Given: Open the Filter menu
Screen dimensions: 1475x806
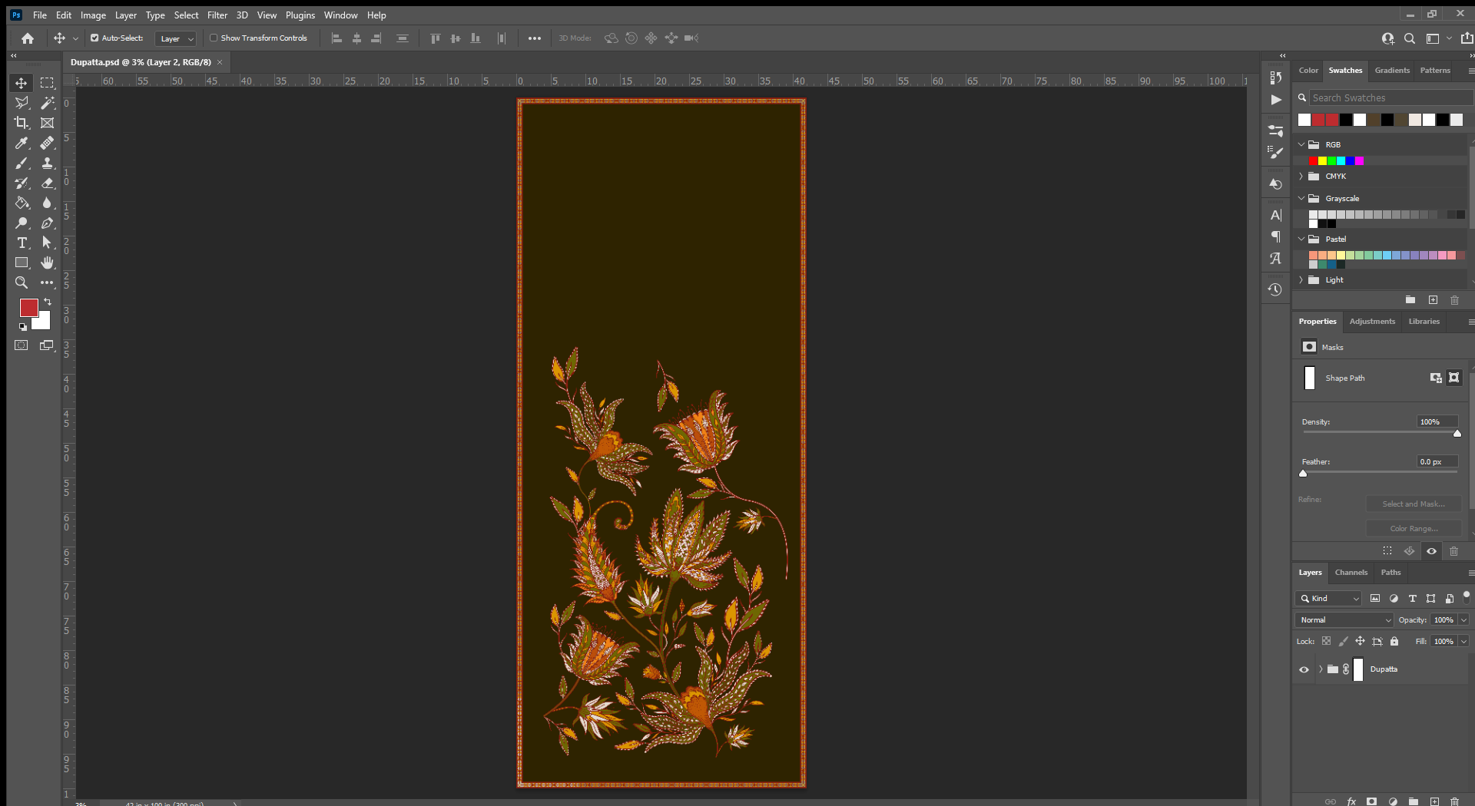Looking at the screenshot, I should [x=217, y=15].
